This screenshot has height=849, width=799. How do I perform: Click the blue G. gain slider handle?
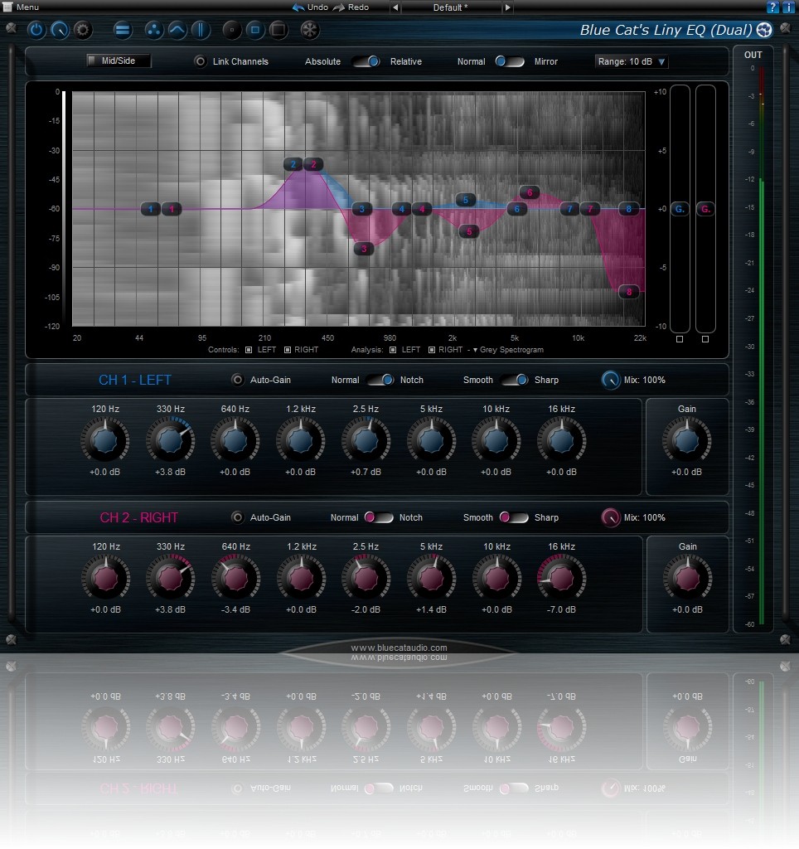point(680,209)
